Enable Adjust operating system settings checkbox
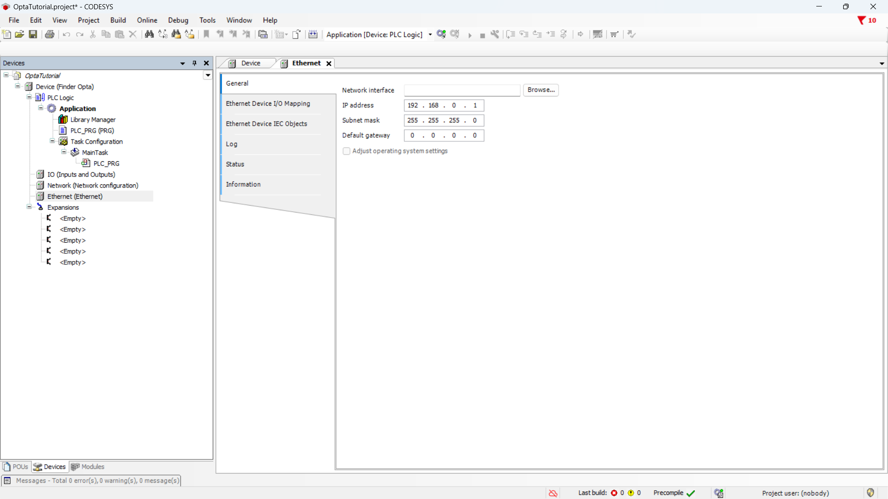Screen dimensions: 888x499 (x=346, y=151)
